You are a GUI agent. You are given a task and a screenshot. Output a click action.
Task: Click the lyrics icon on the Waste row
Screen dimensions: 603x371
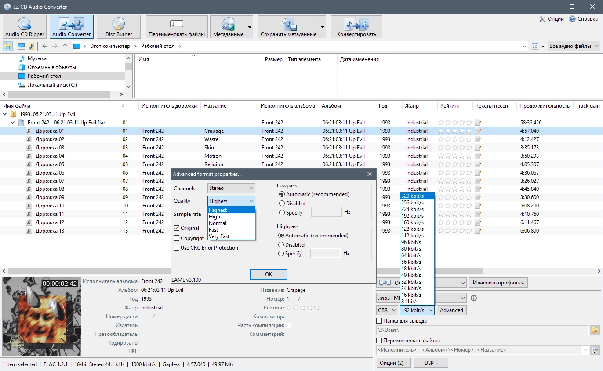478,139
